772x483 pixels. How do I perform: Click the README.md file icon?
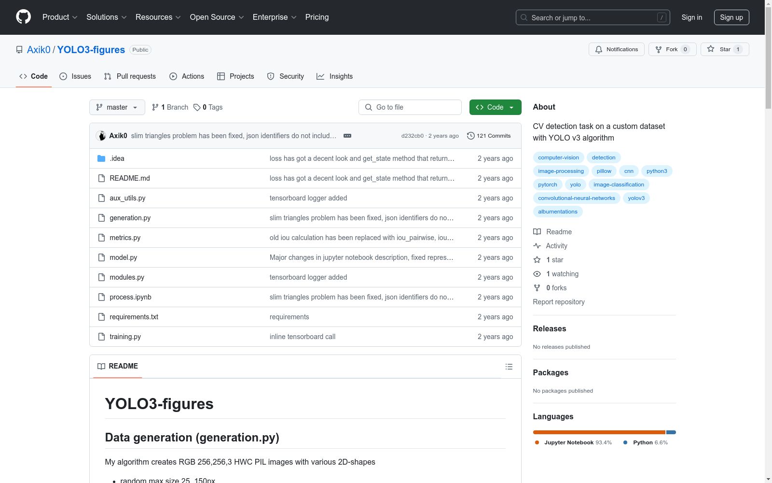[x=101, y=178]
